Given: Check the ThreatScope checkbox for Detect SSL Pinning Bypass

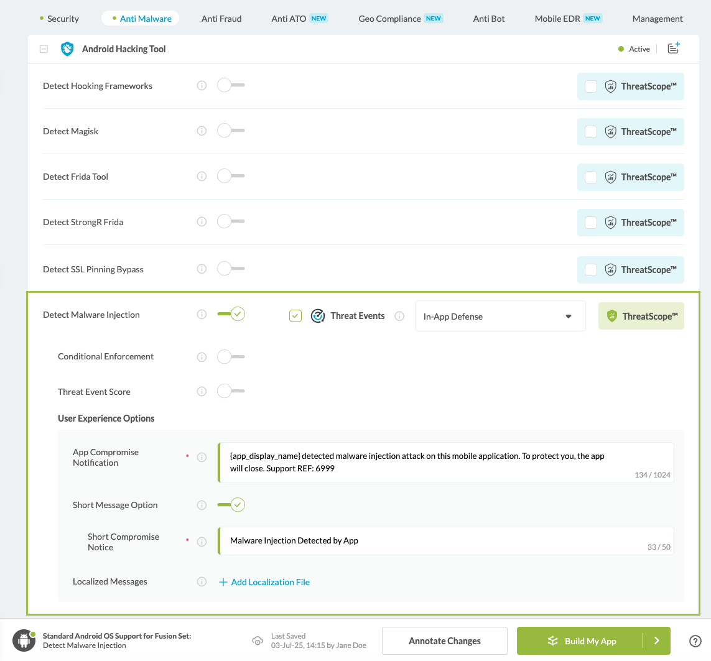Looking at the screenshot, I should pos(590,269).
